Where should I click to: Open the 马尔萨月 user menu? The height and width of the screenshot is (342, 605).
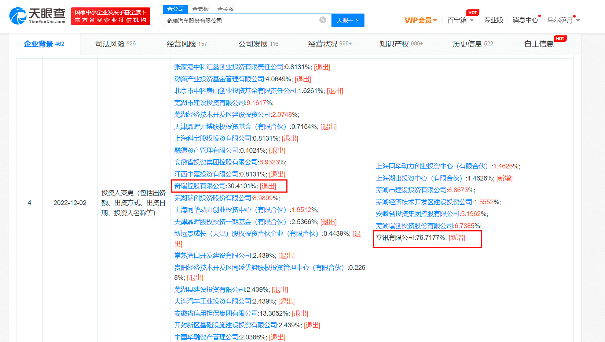(x=563, y=20)
